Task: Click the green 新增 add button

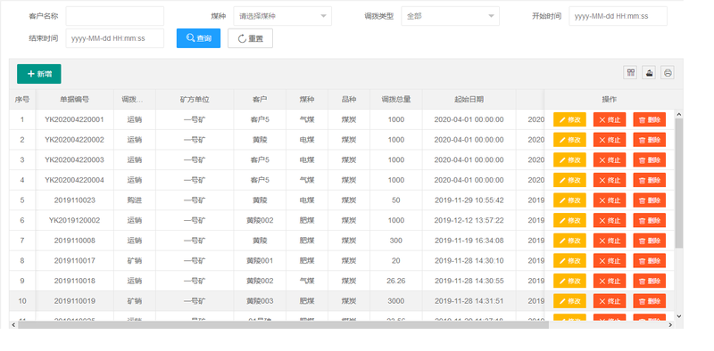Action: pyautogui.click(x=39, y=74)
